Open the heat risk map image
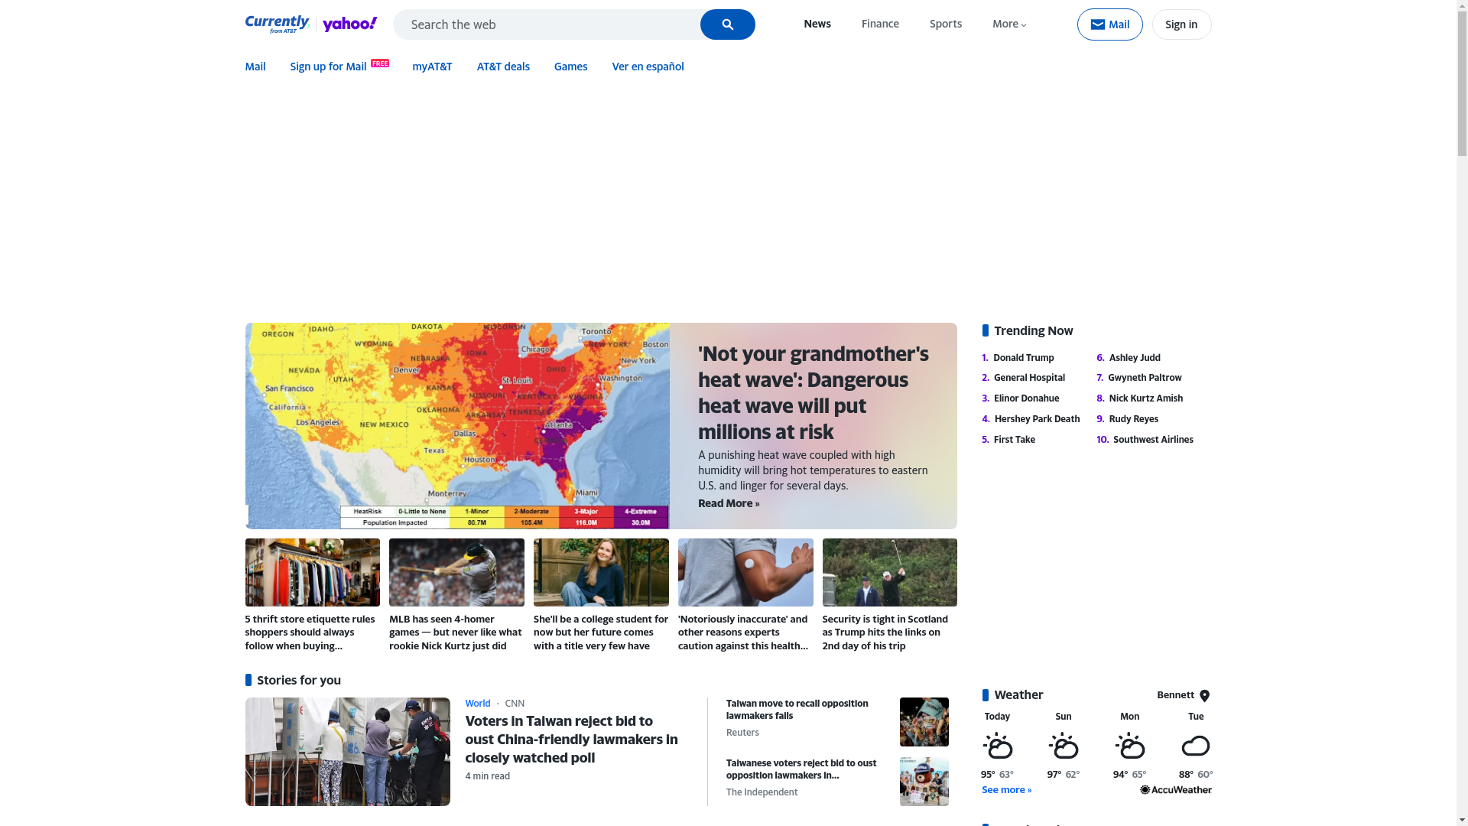 point(457,426)
